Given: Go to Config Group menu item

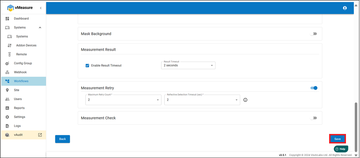Looking at the screenshot, I should point(23,63).
